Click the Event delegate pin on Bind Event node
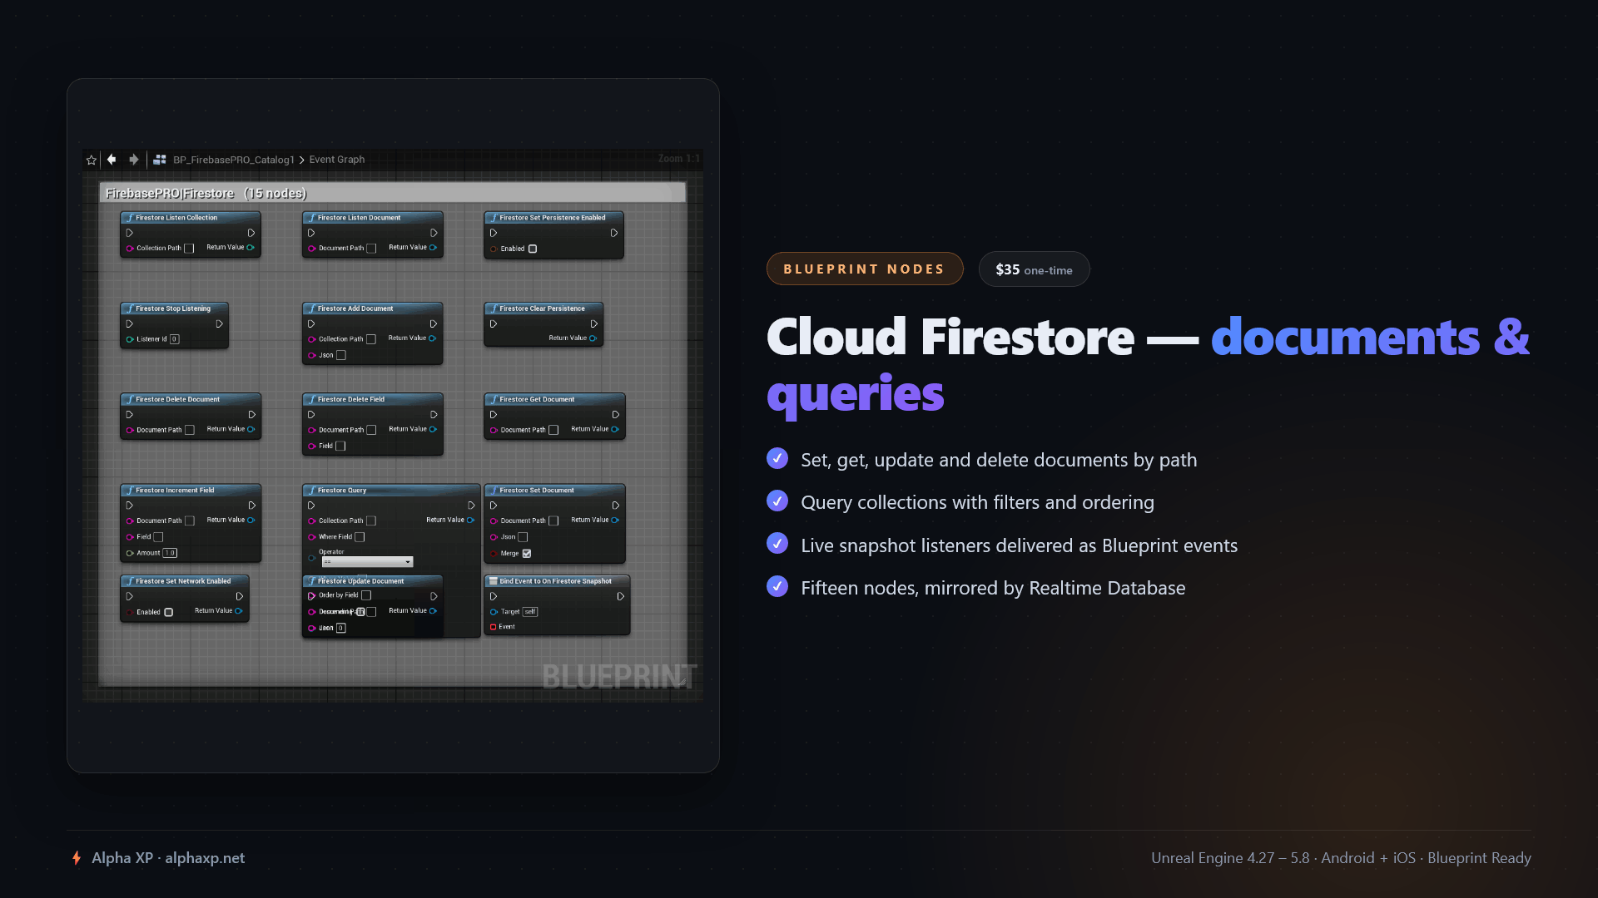This screenshot has height=898, width=1598. click(x=494, y=627)
